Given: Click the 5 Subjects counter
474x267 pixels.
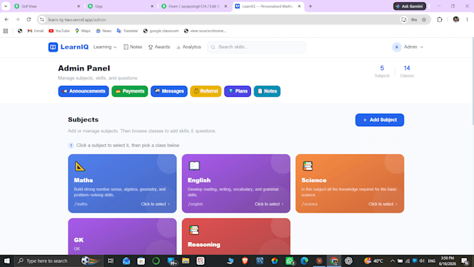Looking at the screenshot, I should (x=382, y=71).
